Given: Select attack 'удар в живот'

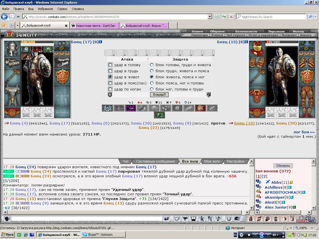Looking at the screenshot, I should click(110, 77).
